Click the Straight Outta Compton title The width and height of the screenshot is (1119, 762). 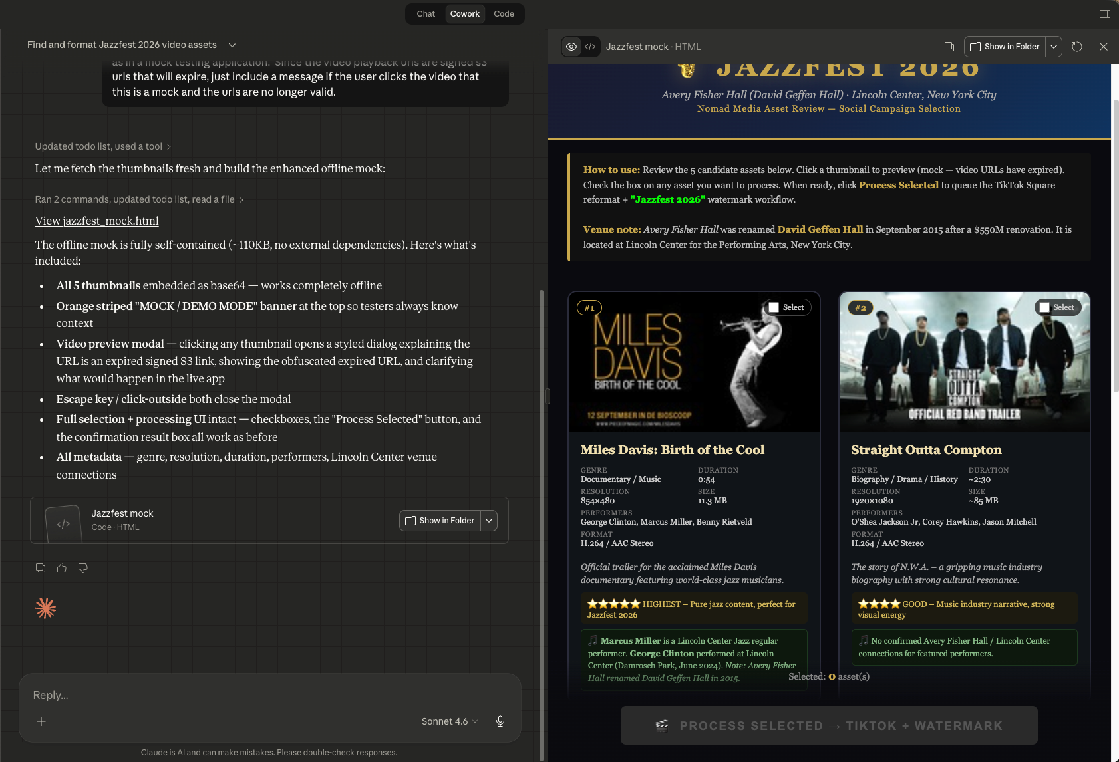[x=926, y=450]
